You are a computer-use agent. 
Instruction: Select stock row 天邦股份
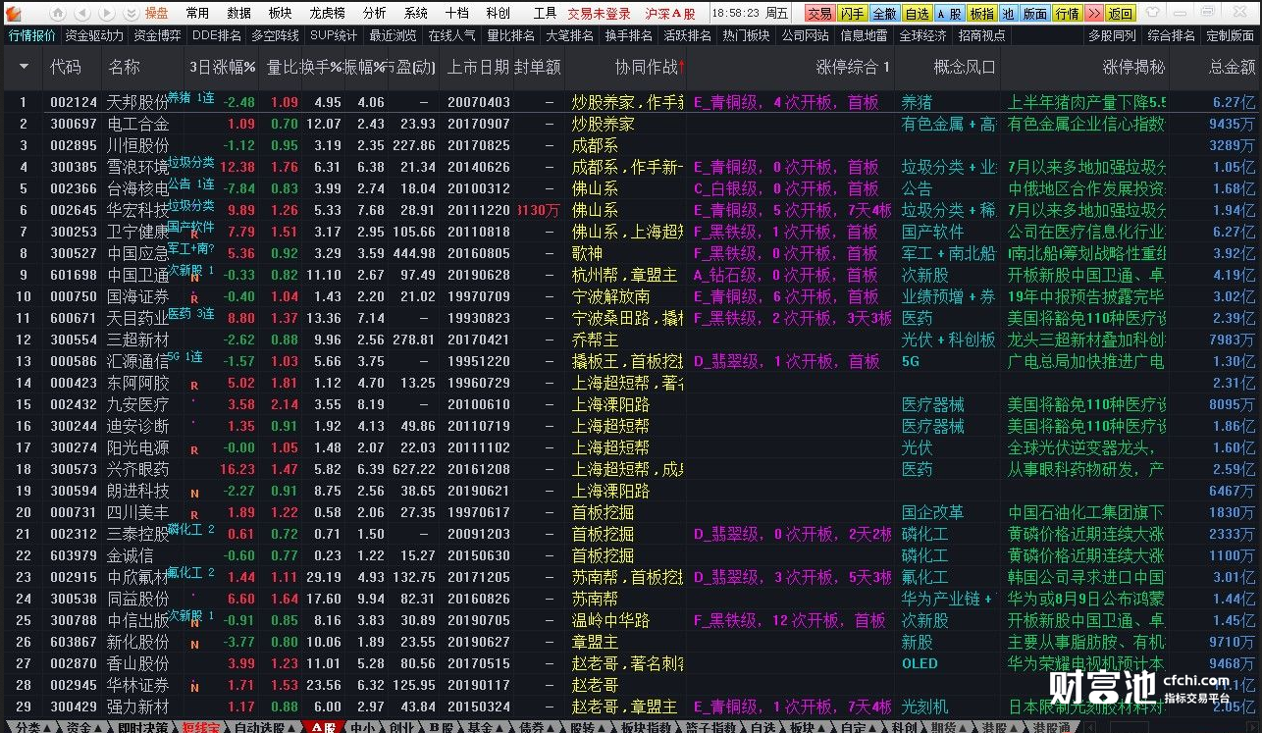631,102
